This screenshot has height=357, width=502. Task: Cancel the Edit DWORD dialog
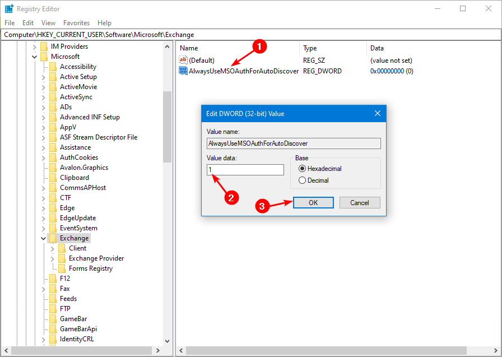(x=360, y=203)
